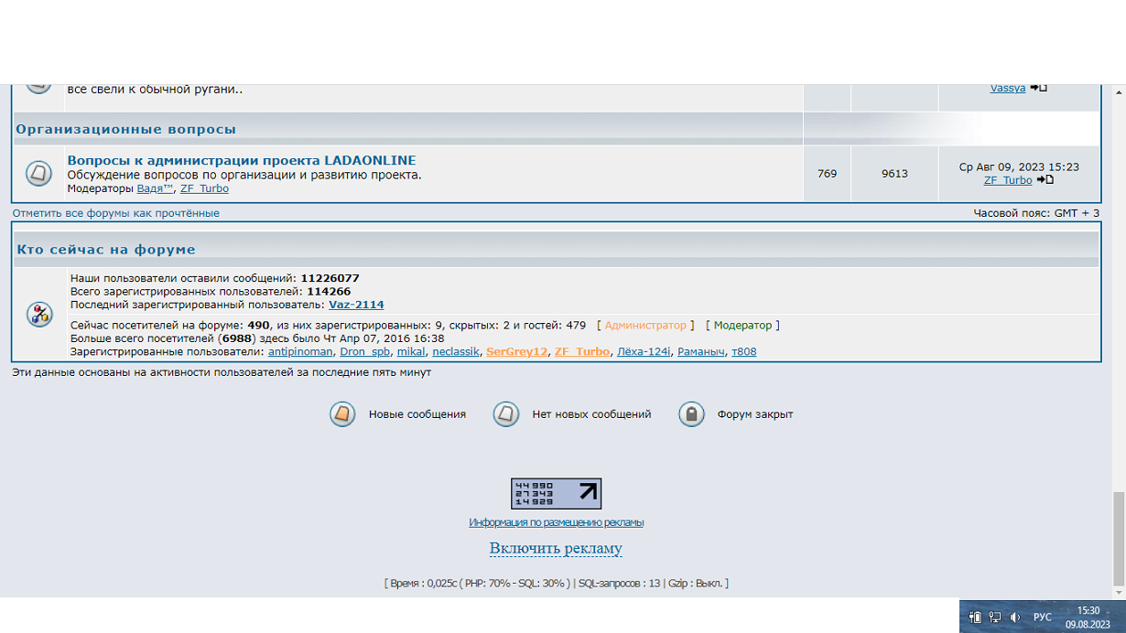The height and width of the screenshot is (633, 1126).
Task: Click the last-post arrow icon next to Vassya
Action: (x=1038, y=88)
